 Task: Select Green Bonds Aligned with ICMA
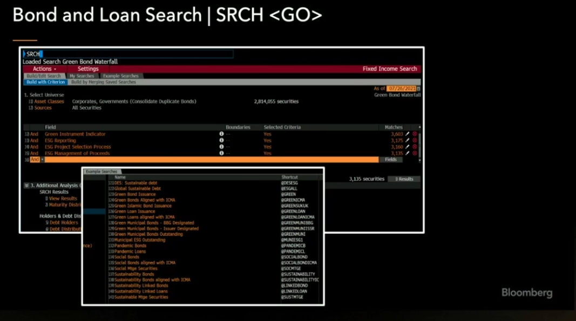pyautogui.click(x=144, y=200)
